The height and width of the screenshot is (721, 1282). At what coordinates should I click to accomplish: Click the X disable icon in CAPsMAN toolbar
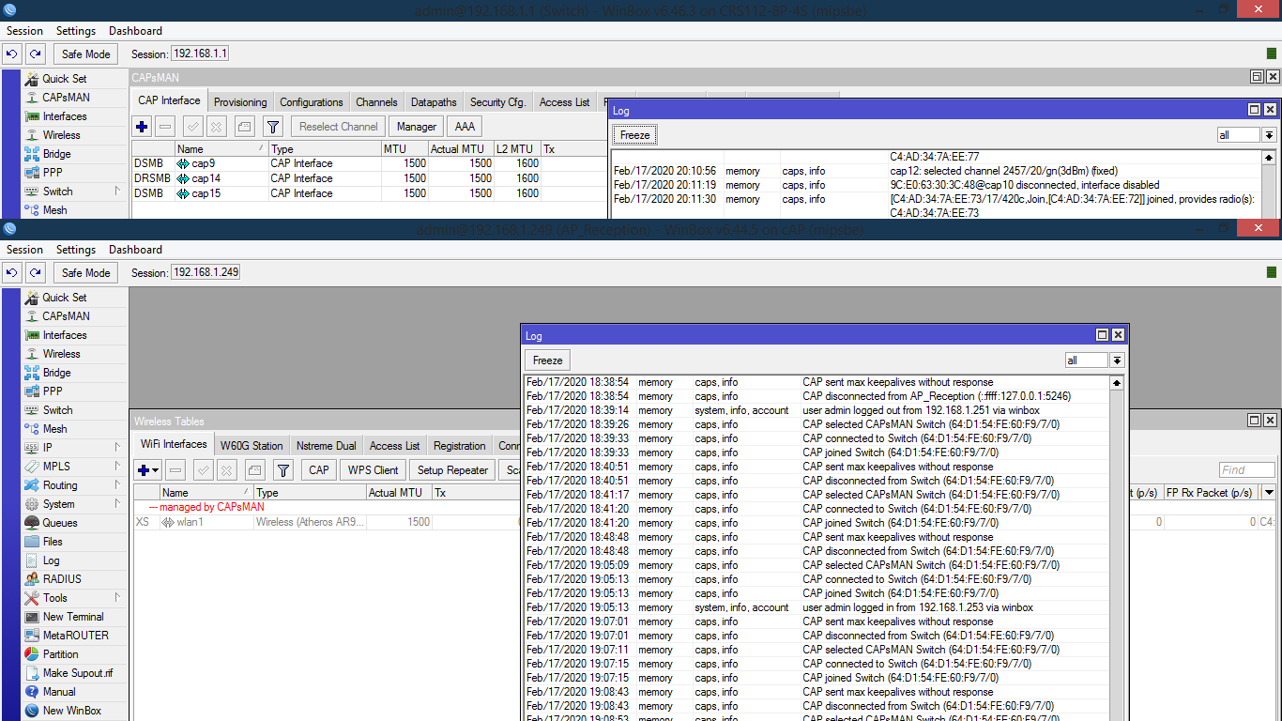pos(216,127)
